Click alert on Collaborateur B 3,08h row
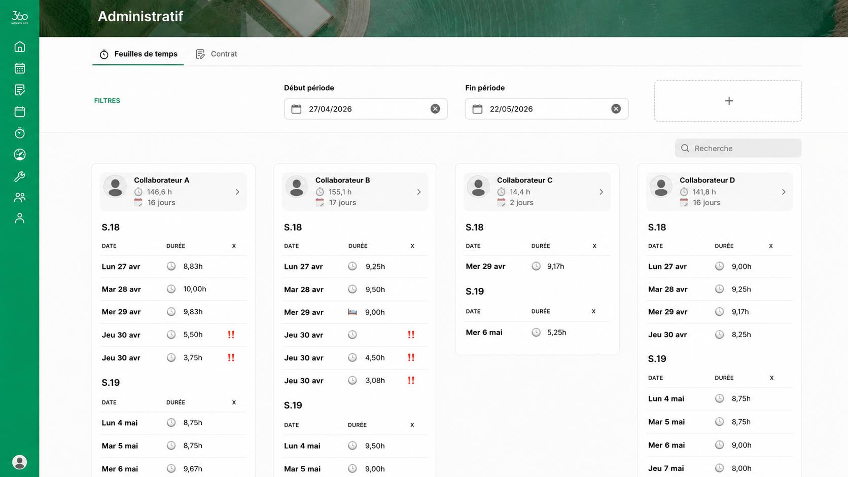 click(411, 380)
